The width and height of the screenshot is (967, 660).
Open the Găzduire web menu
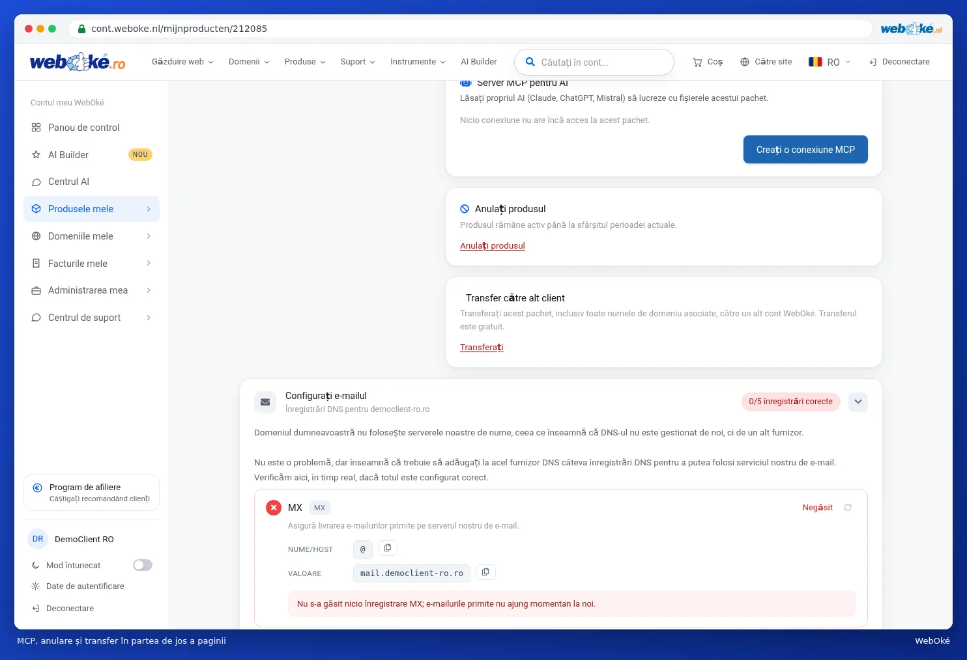pyautogui.click(x=182, y=62)
